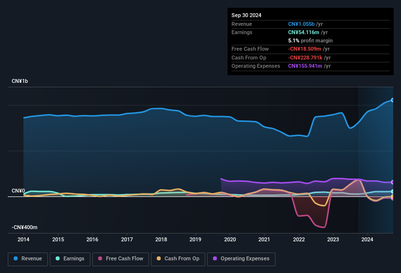The height and width of the screenshot is (273, 401).
Task: Click the orange Cash From Op dot
Action: (159, 259)
